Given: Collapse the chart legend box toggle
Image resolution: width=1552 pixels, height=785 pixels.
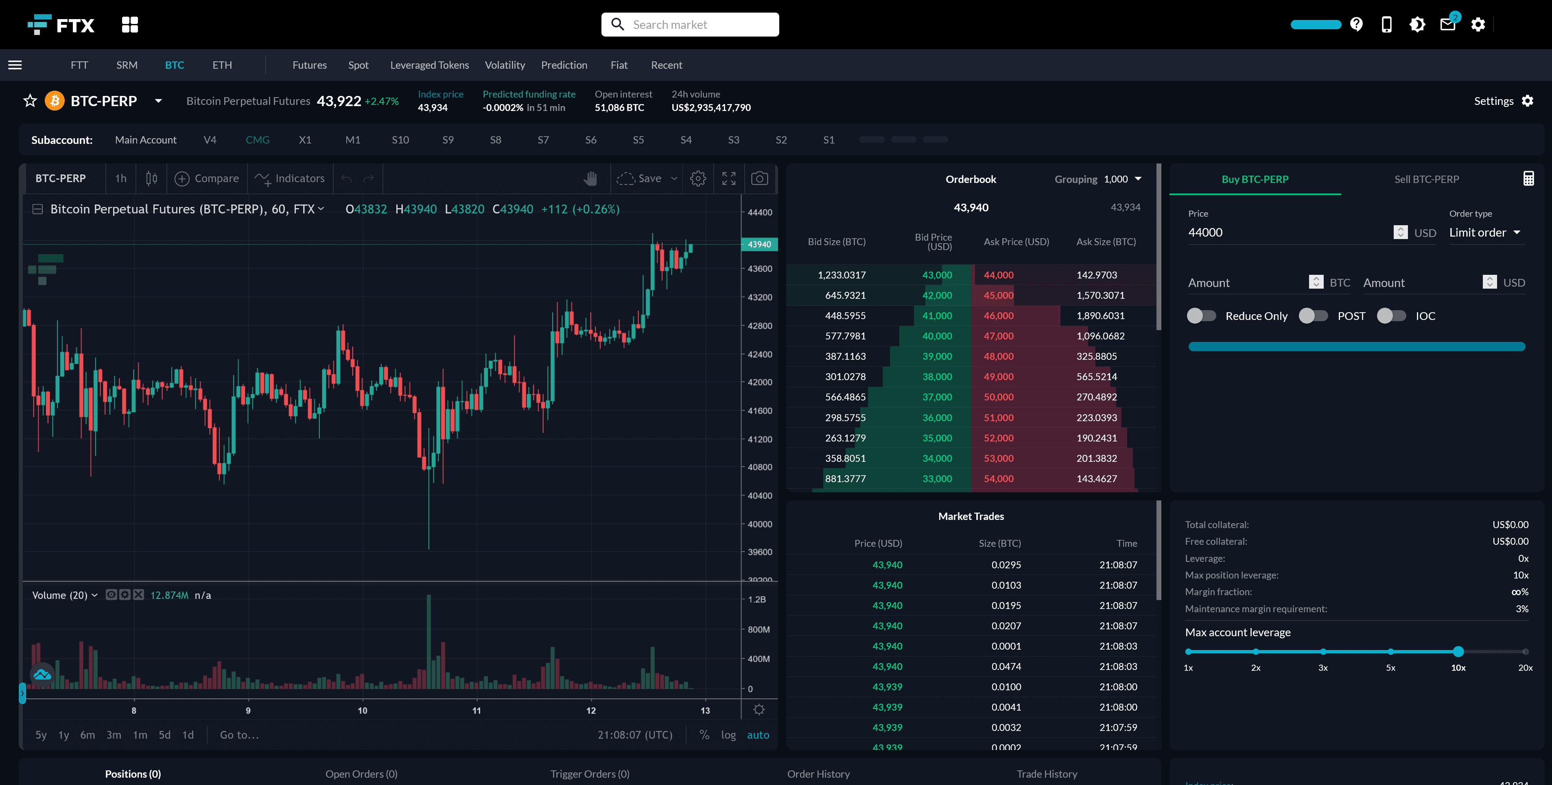Looking at the screenshot, I should tap(37, 209).
